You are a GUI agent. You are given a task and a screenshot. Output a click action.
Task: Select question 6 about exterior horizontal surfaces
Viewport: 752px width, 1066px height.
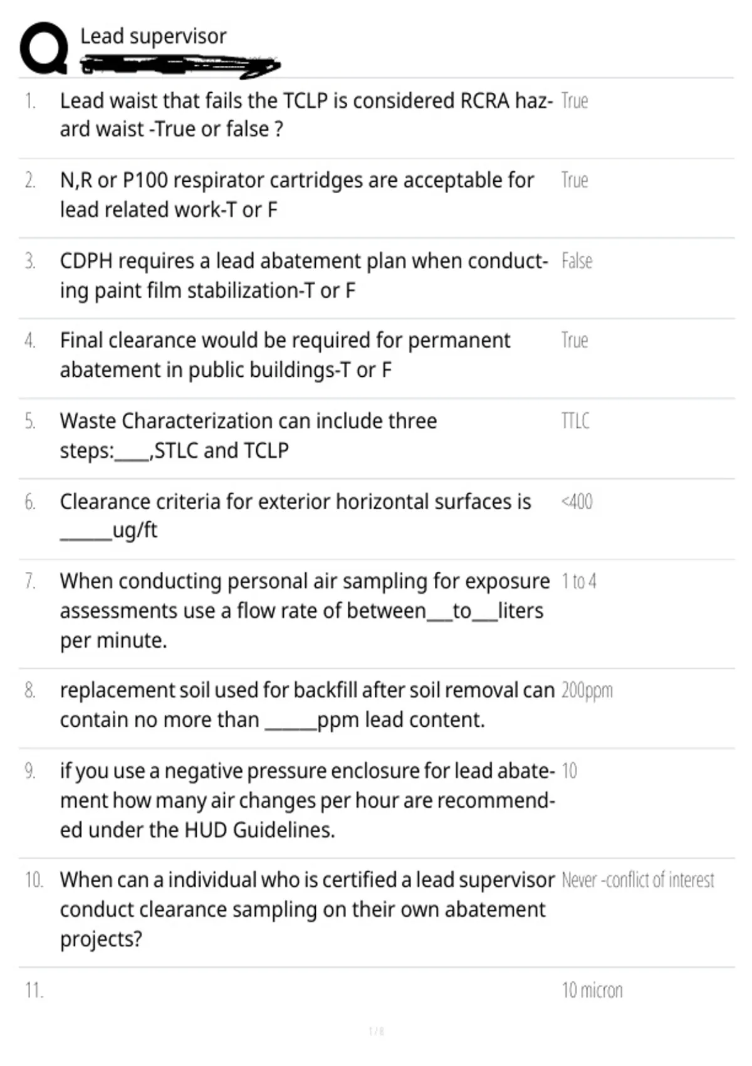[295, 515]
